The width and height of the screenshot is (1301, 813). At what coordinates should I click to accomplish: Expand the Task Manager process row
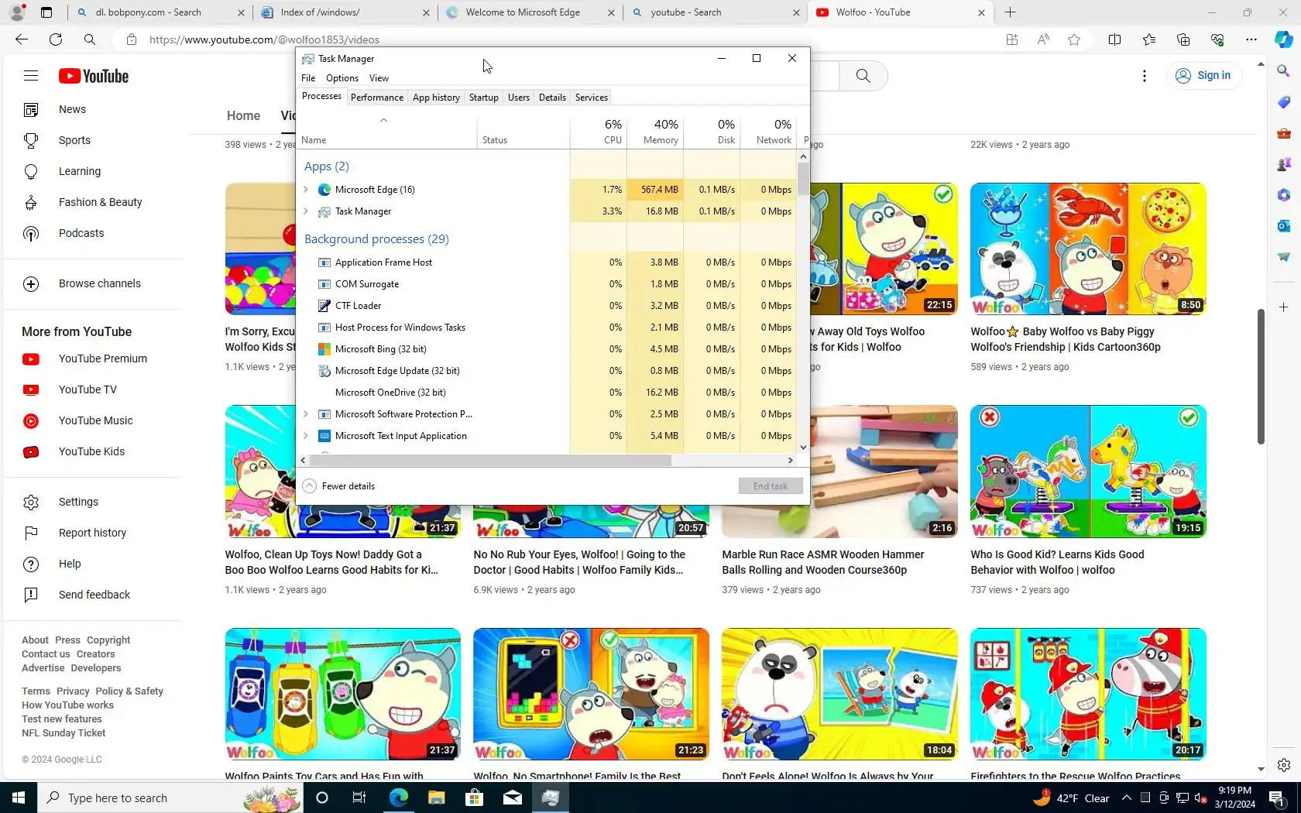306,211
